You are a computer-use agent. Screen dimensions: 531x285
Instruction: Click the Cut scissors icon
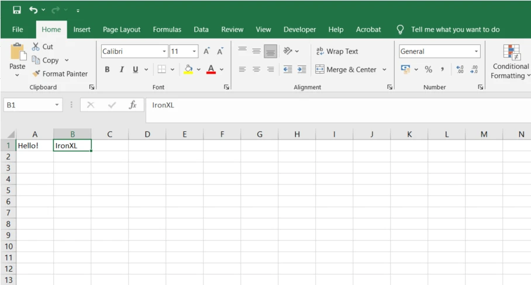click(x=36, y=47)
